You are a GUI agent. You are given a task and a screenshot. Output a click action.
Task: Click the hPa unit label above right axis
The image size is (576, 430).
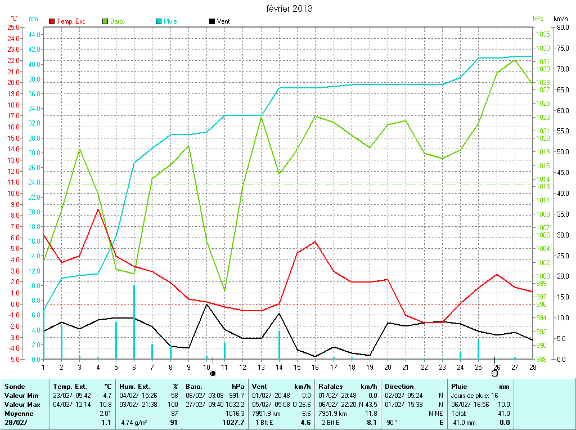[538, 19]
